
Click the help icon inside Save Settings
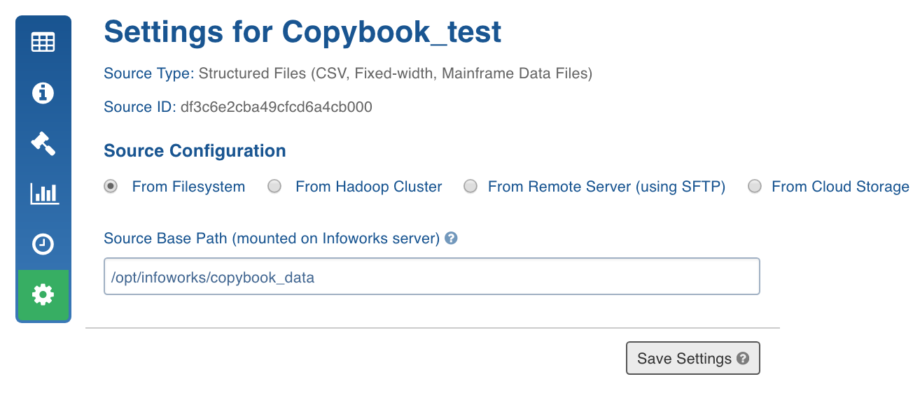coord(744,359)
